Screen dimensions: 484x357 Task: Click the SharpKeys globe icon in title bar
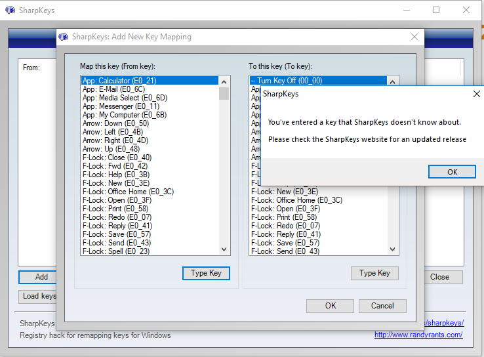[x=10, y=10]
